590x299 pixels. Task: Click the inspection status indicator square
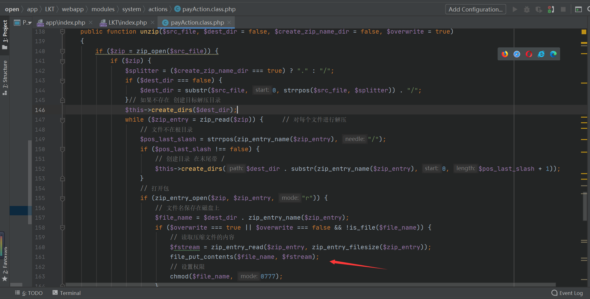coord(584,32)
